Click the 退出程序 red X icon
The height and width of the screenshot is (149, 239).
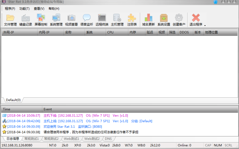point(196,18)
